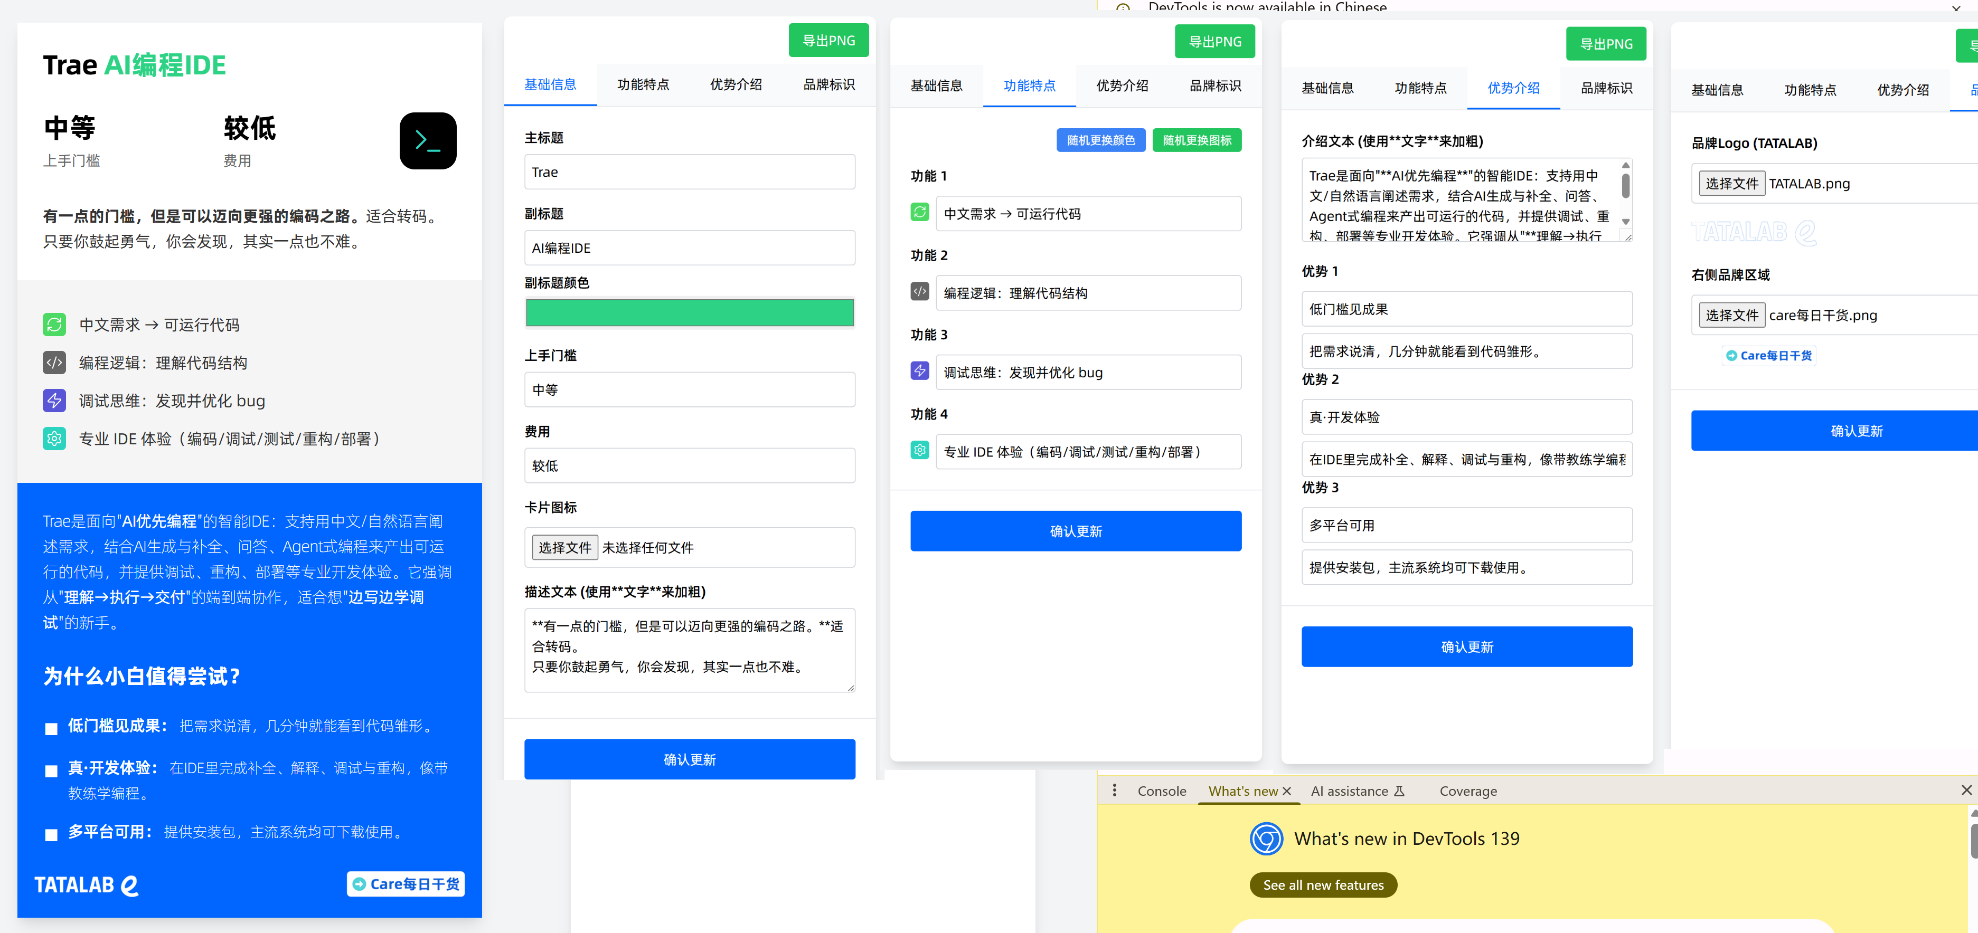Screen dimensions: 1978x933
Task: Open the green 副标题颜色 color picker
Action: pyautogui.click(x=690, y=312)
